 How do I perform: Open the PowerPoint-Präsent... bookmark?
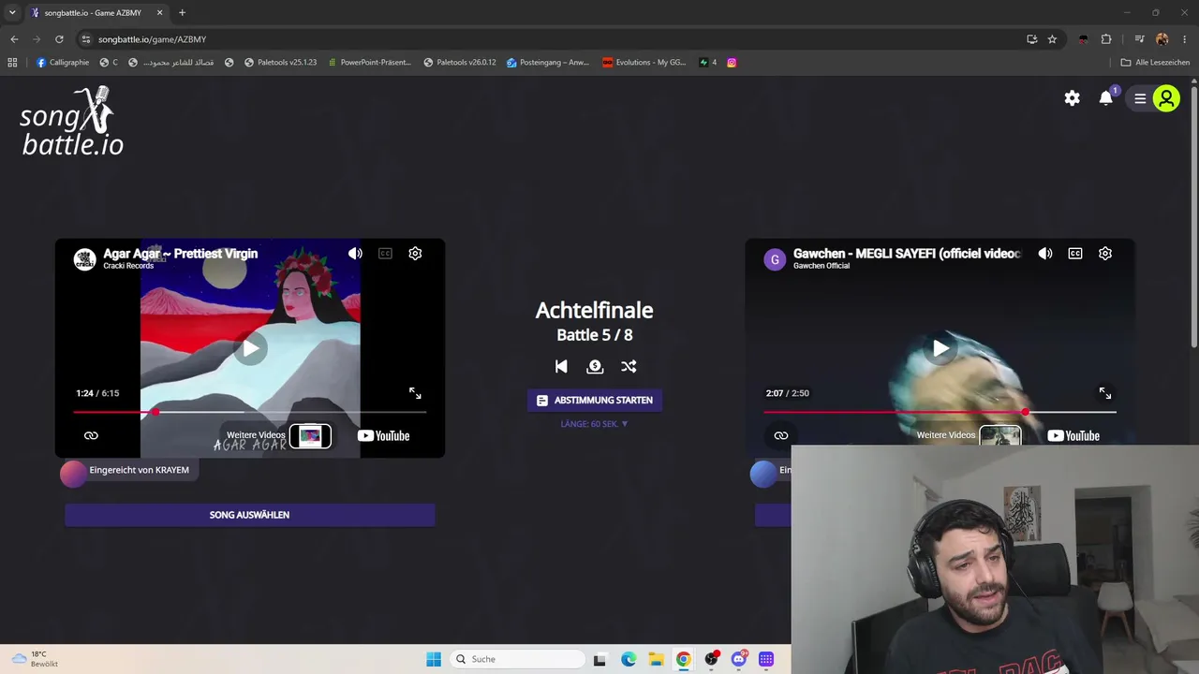pos(369,63)
